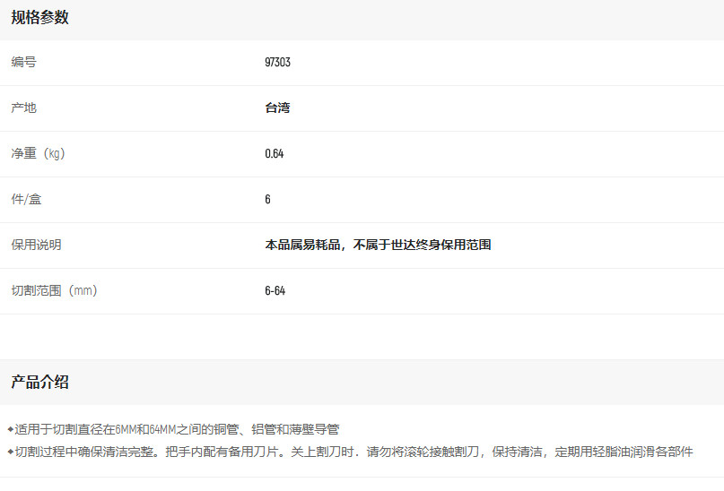Click the 件/盒 label

pos(26,200)
